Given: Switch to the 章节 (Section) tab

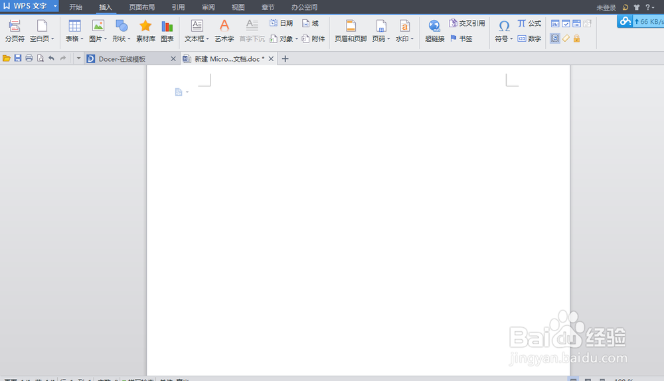Looking at the screenshot, I should 268,7.
